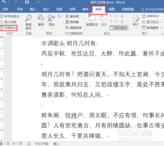Screen dimensions: 164x146
Task: Select the 审阅 ribbon tab
Action: point(98,9)
